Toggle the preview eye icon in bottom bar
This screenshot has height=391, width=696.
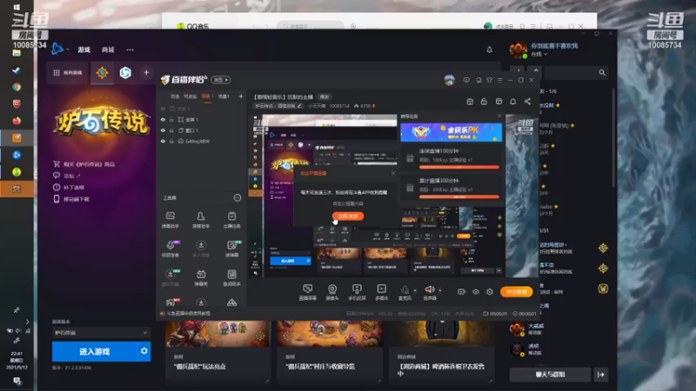[x=476, y=292]
